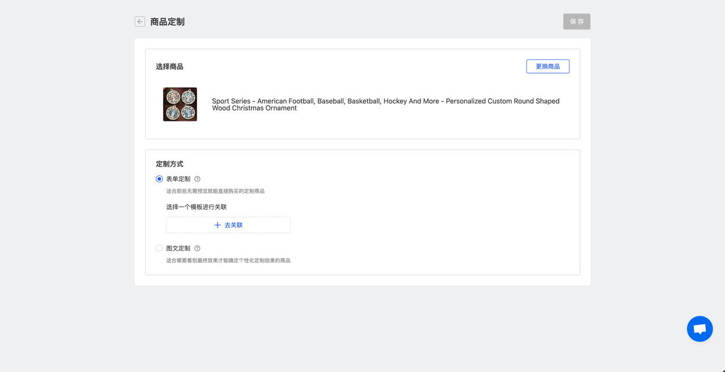This screenshot has width=725, height=372.
Task: Click the Sport Series product title text
Action: [386, 104]
